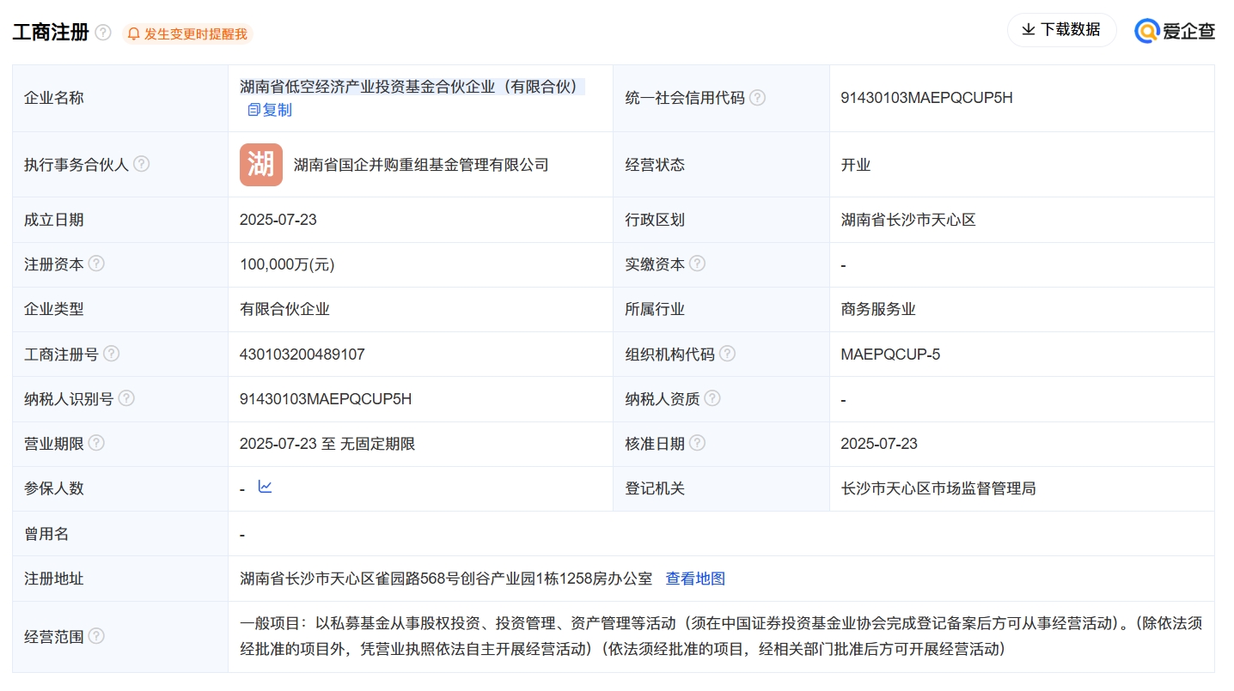
Task: Click help icon beside 纳税人资质
Action: (x=712, y=398)
